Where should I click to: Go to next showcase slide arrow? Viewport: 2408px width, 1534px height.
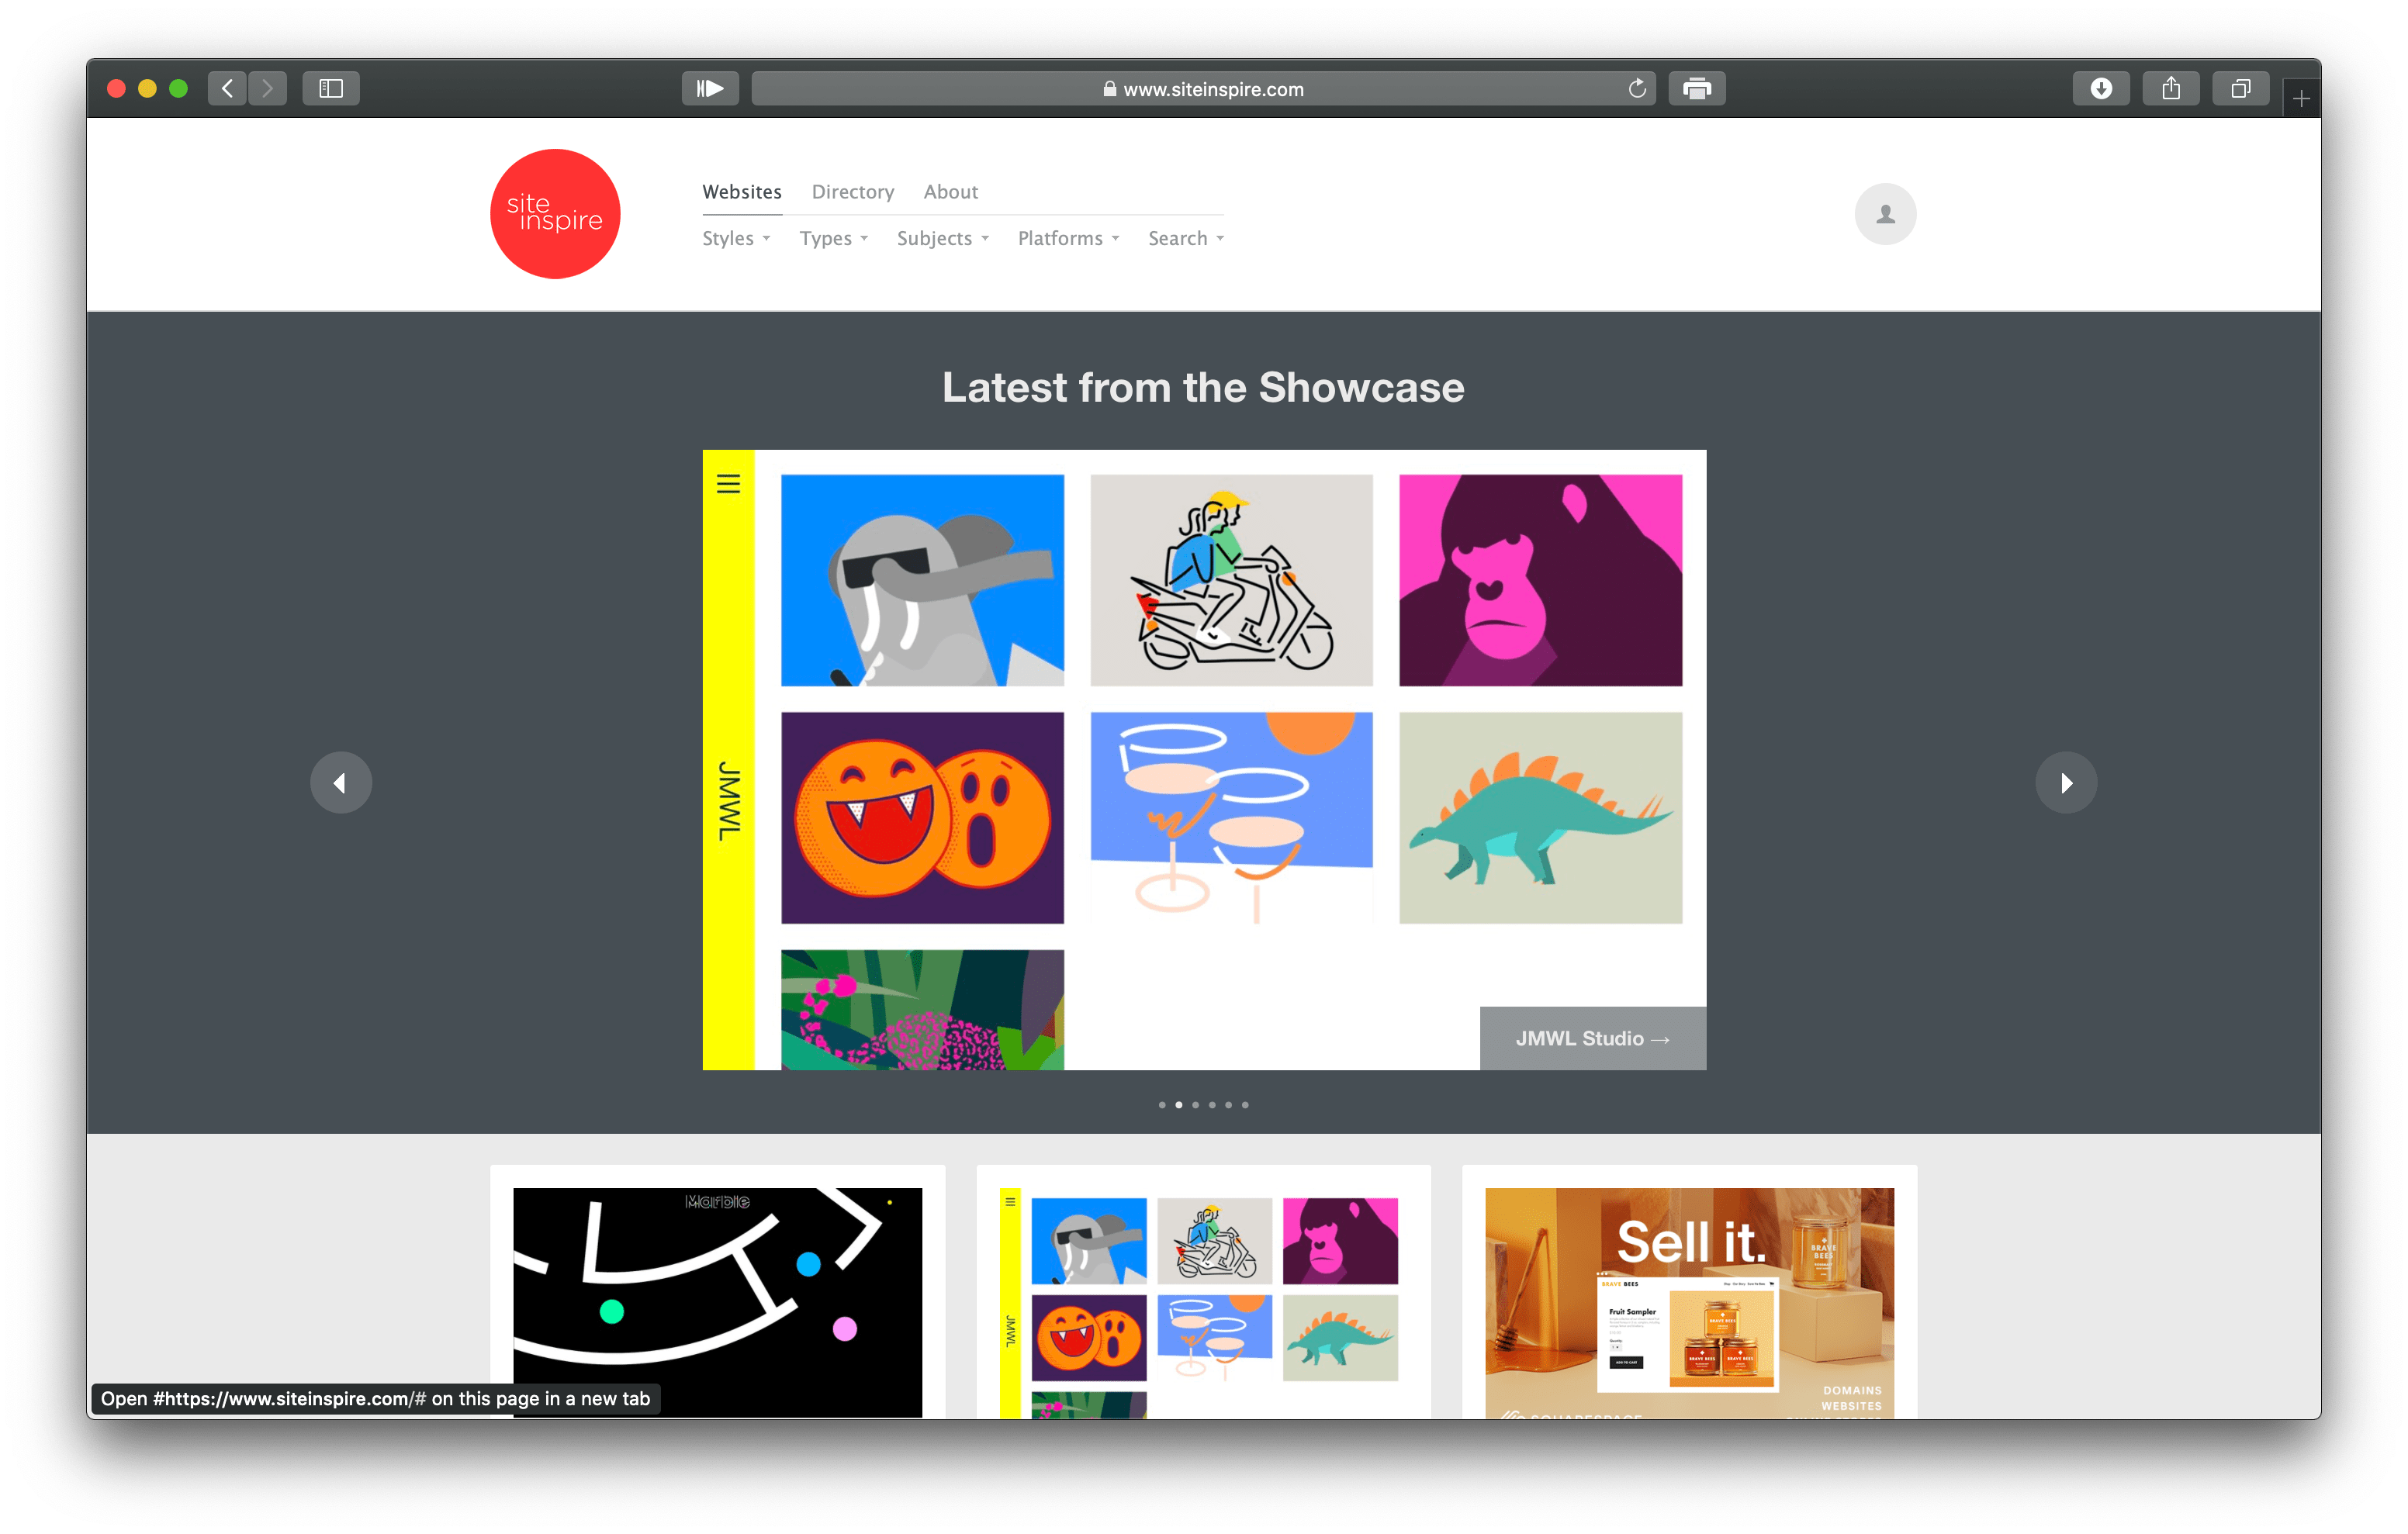click(2066, 782)
